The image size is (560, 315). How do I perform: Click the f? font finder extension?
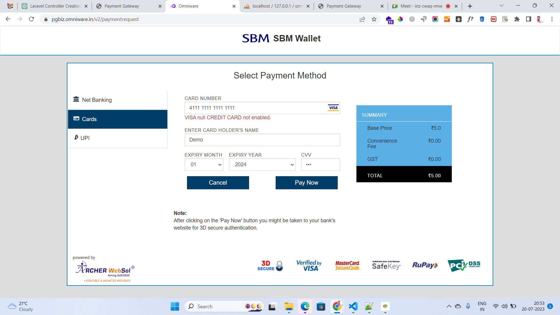(470, 19)
